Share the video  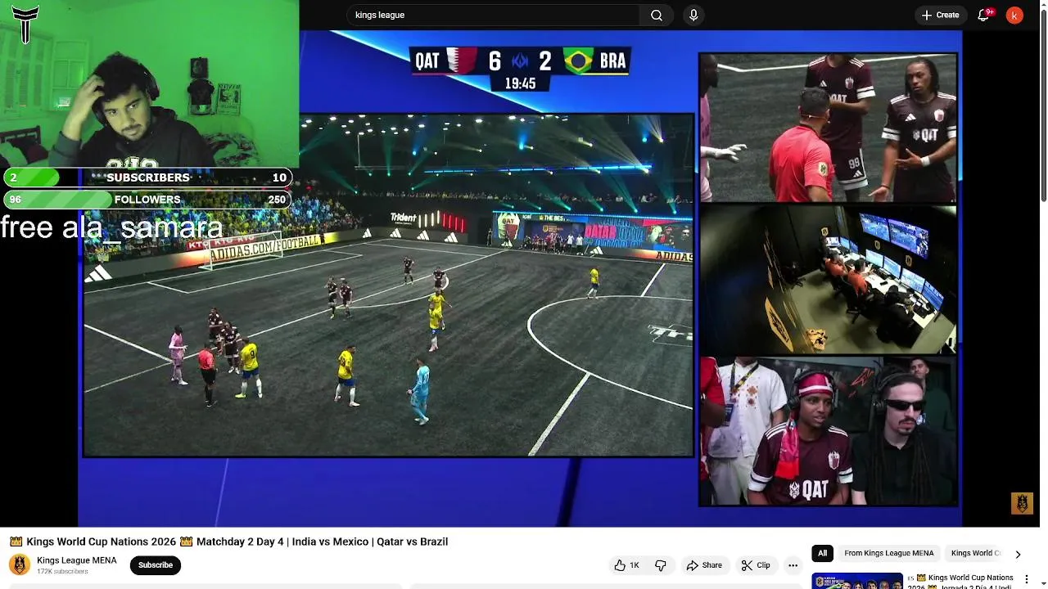[x=704, y=565]
